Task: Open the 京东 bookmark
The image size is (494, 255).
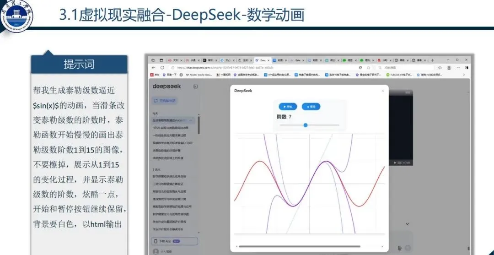Action: (x=155, y=75)
